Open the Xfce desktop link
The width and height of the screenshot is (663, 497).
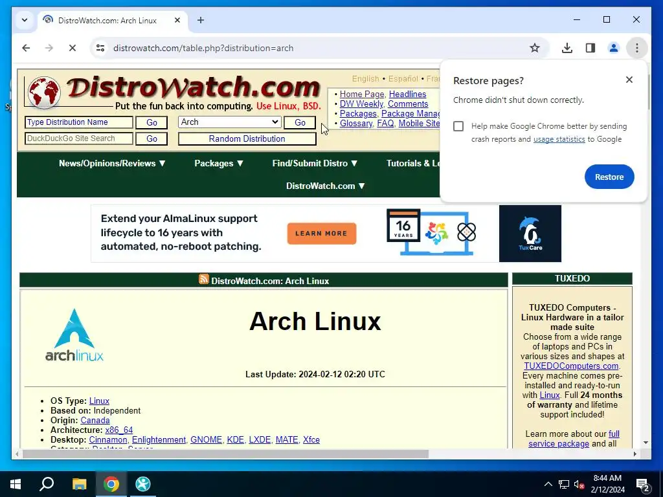[x=311, y=440]
